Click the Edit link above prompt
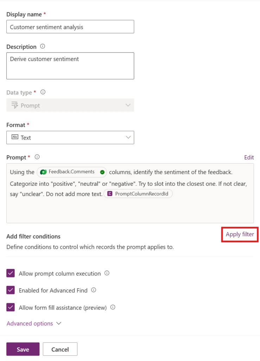This screenshot has width=260, height=361. pyautogui.click(x=249, y=157)
